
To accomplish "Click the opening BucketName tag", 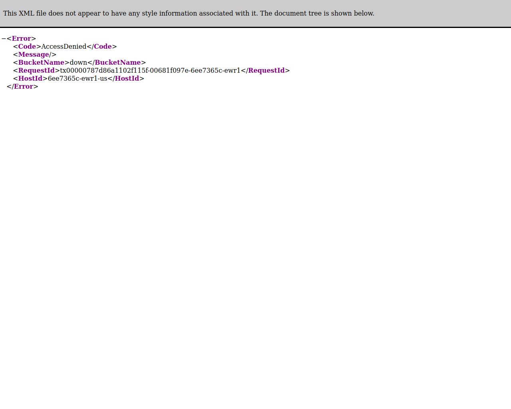I will [x=42, y=63].
